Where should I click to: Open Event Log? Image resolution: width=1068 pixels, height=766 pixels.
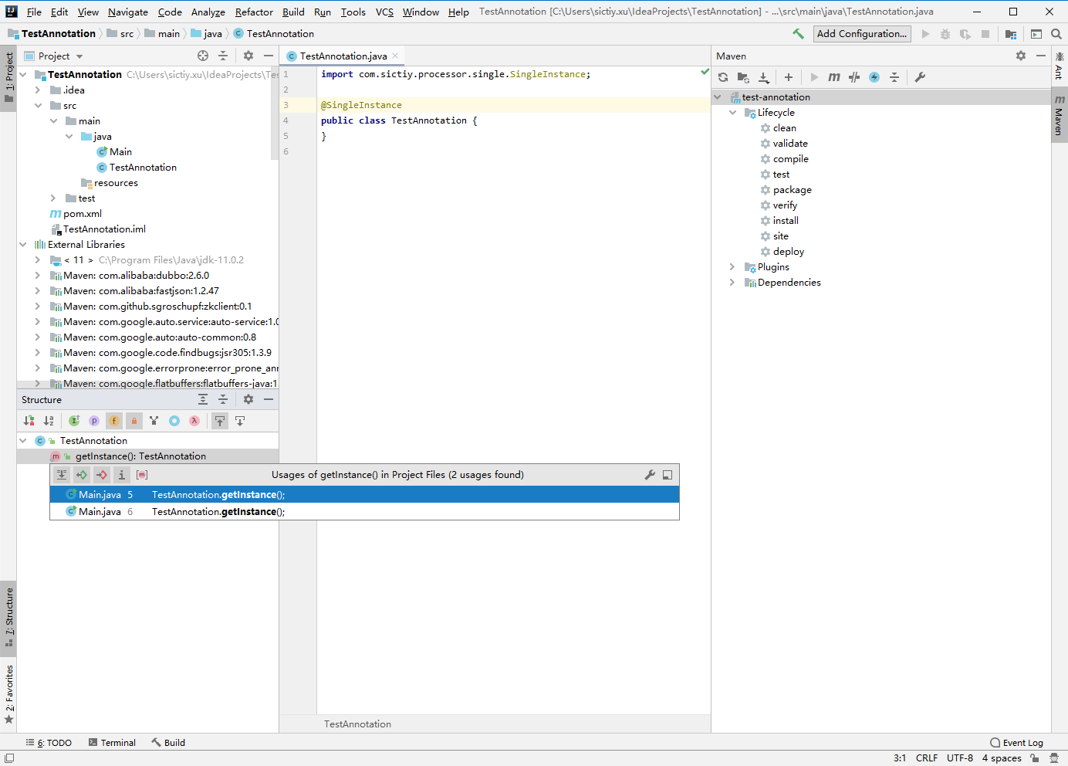pyautogui.click(x=1016, y=743)
